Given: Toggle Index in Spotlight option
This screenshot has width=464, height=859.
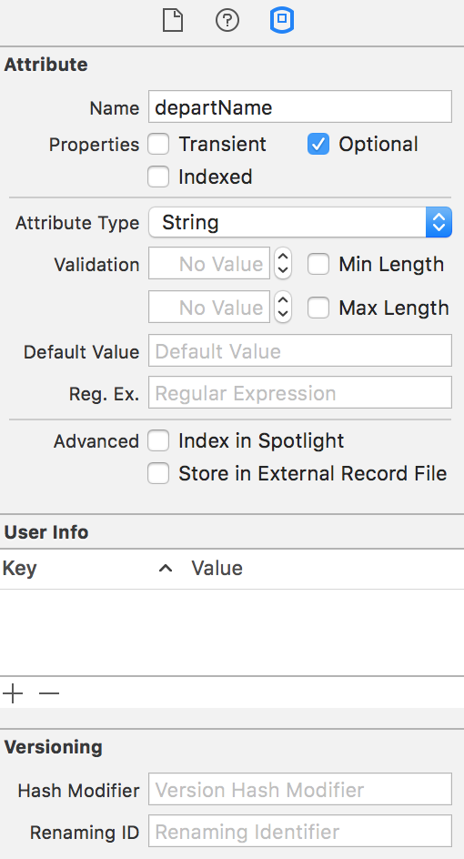Looking at the screenshot, I should coord(158,440).
